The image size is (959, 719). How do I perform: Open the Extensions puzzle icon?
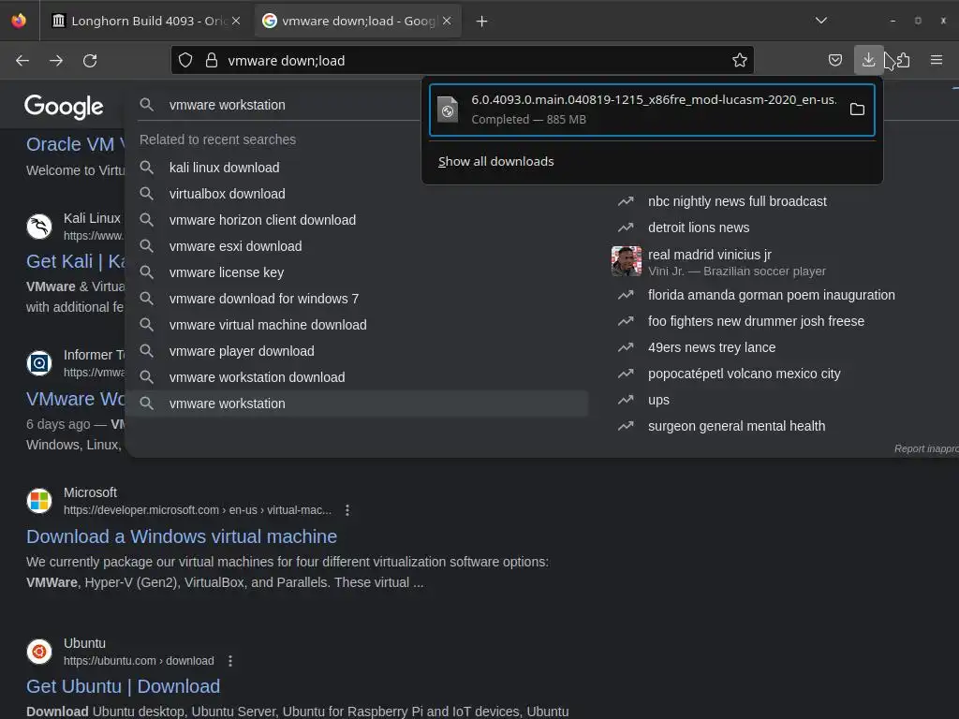pos(903,60)
